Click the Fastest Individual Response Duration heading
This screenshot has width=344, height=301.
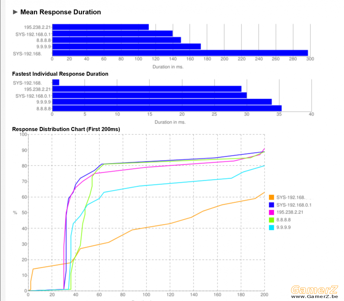(60, 74)
